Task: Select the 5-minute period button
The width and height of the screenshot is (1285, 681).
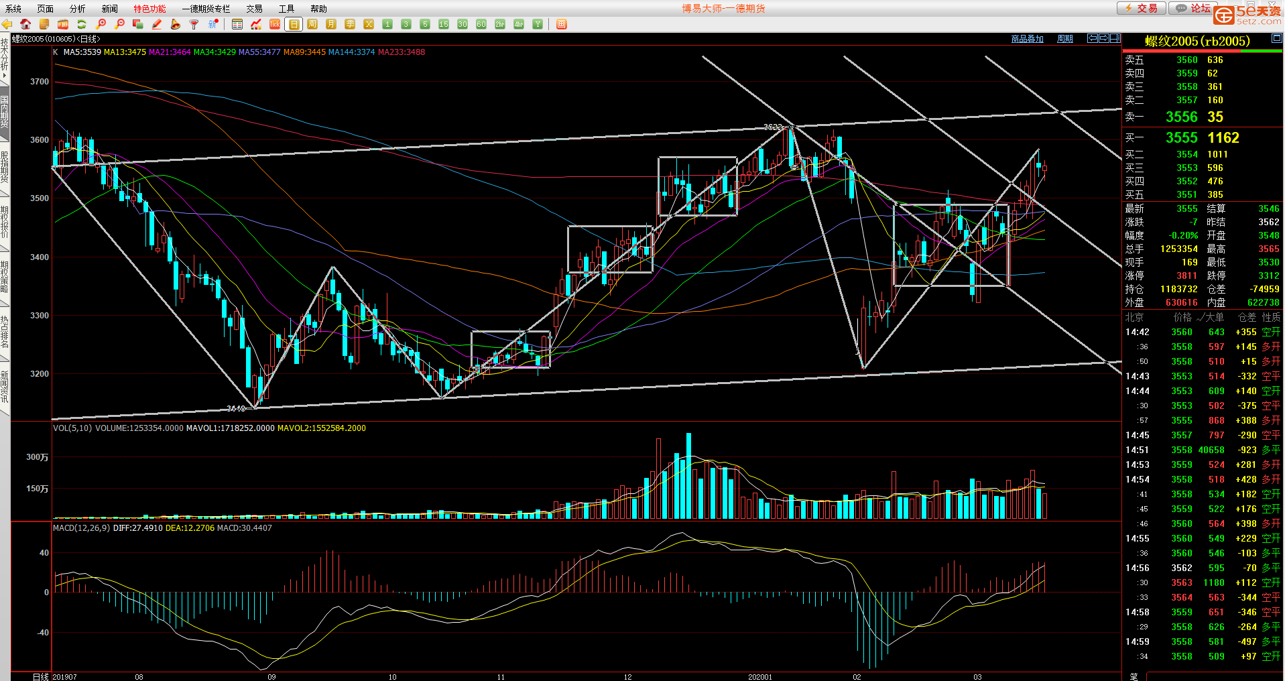Action: (425, 24)
